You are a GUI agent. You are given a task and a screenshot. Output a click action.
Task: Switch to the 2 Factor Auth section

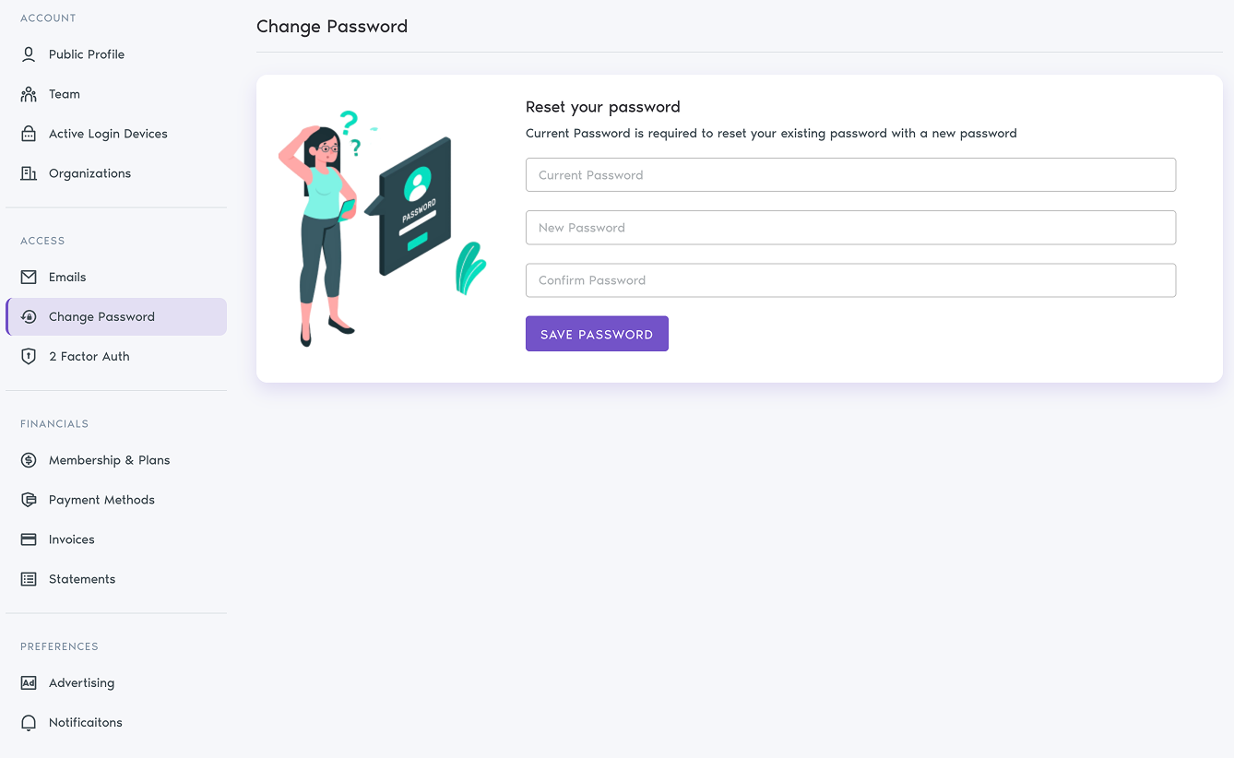pyautogui.click(x=89, y=356)
